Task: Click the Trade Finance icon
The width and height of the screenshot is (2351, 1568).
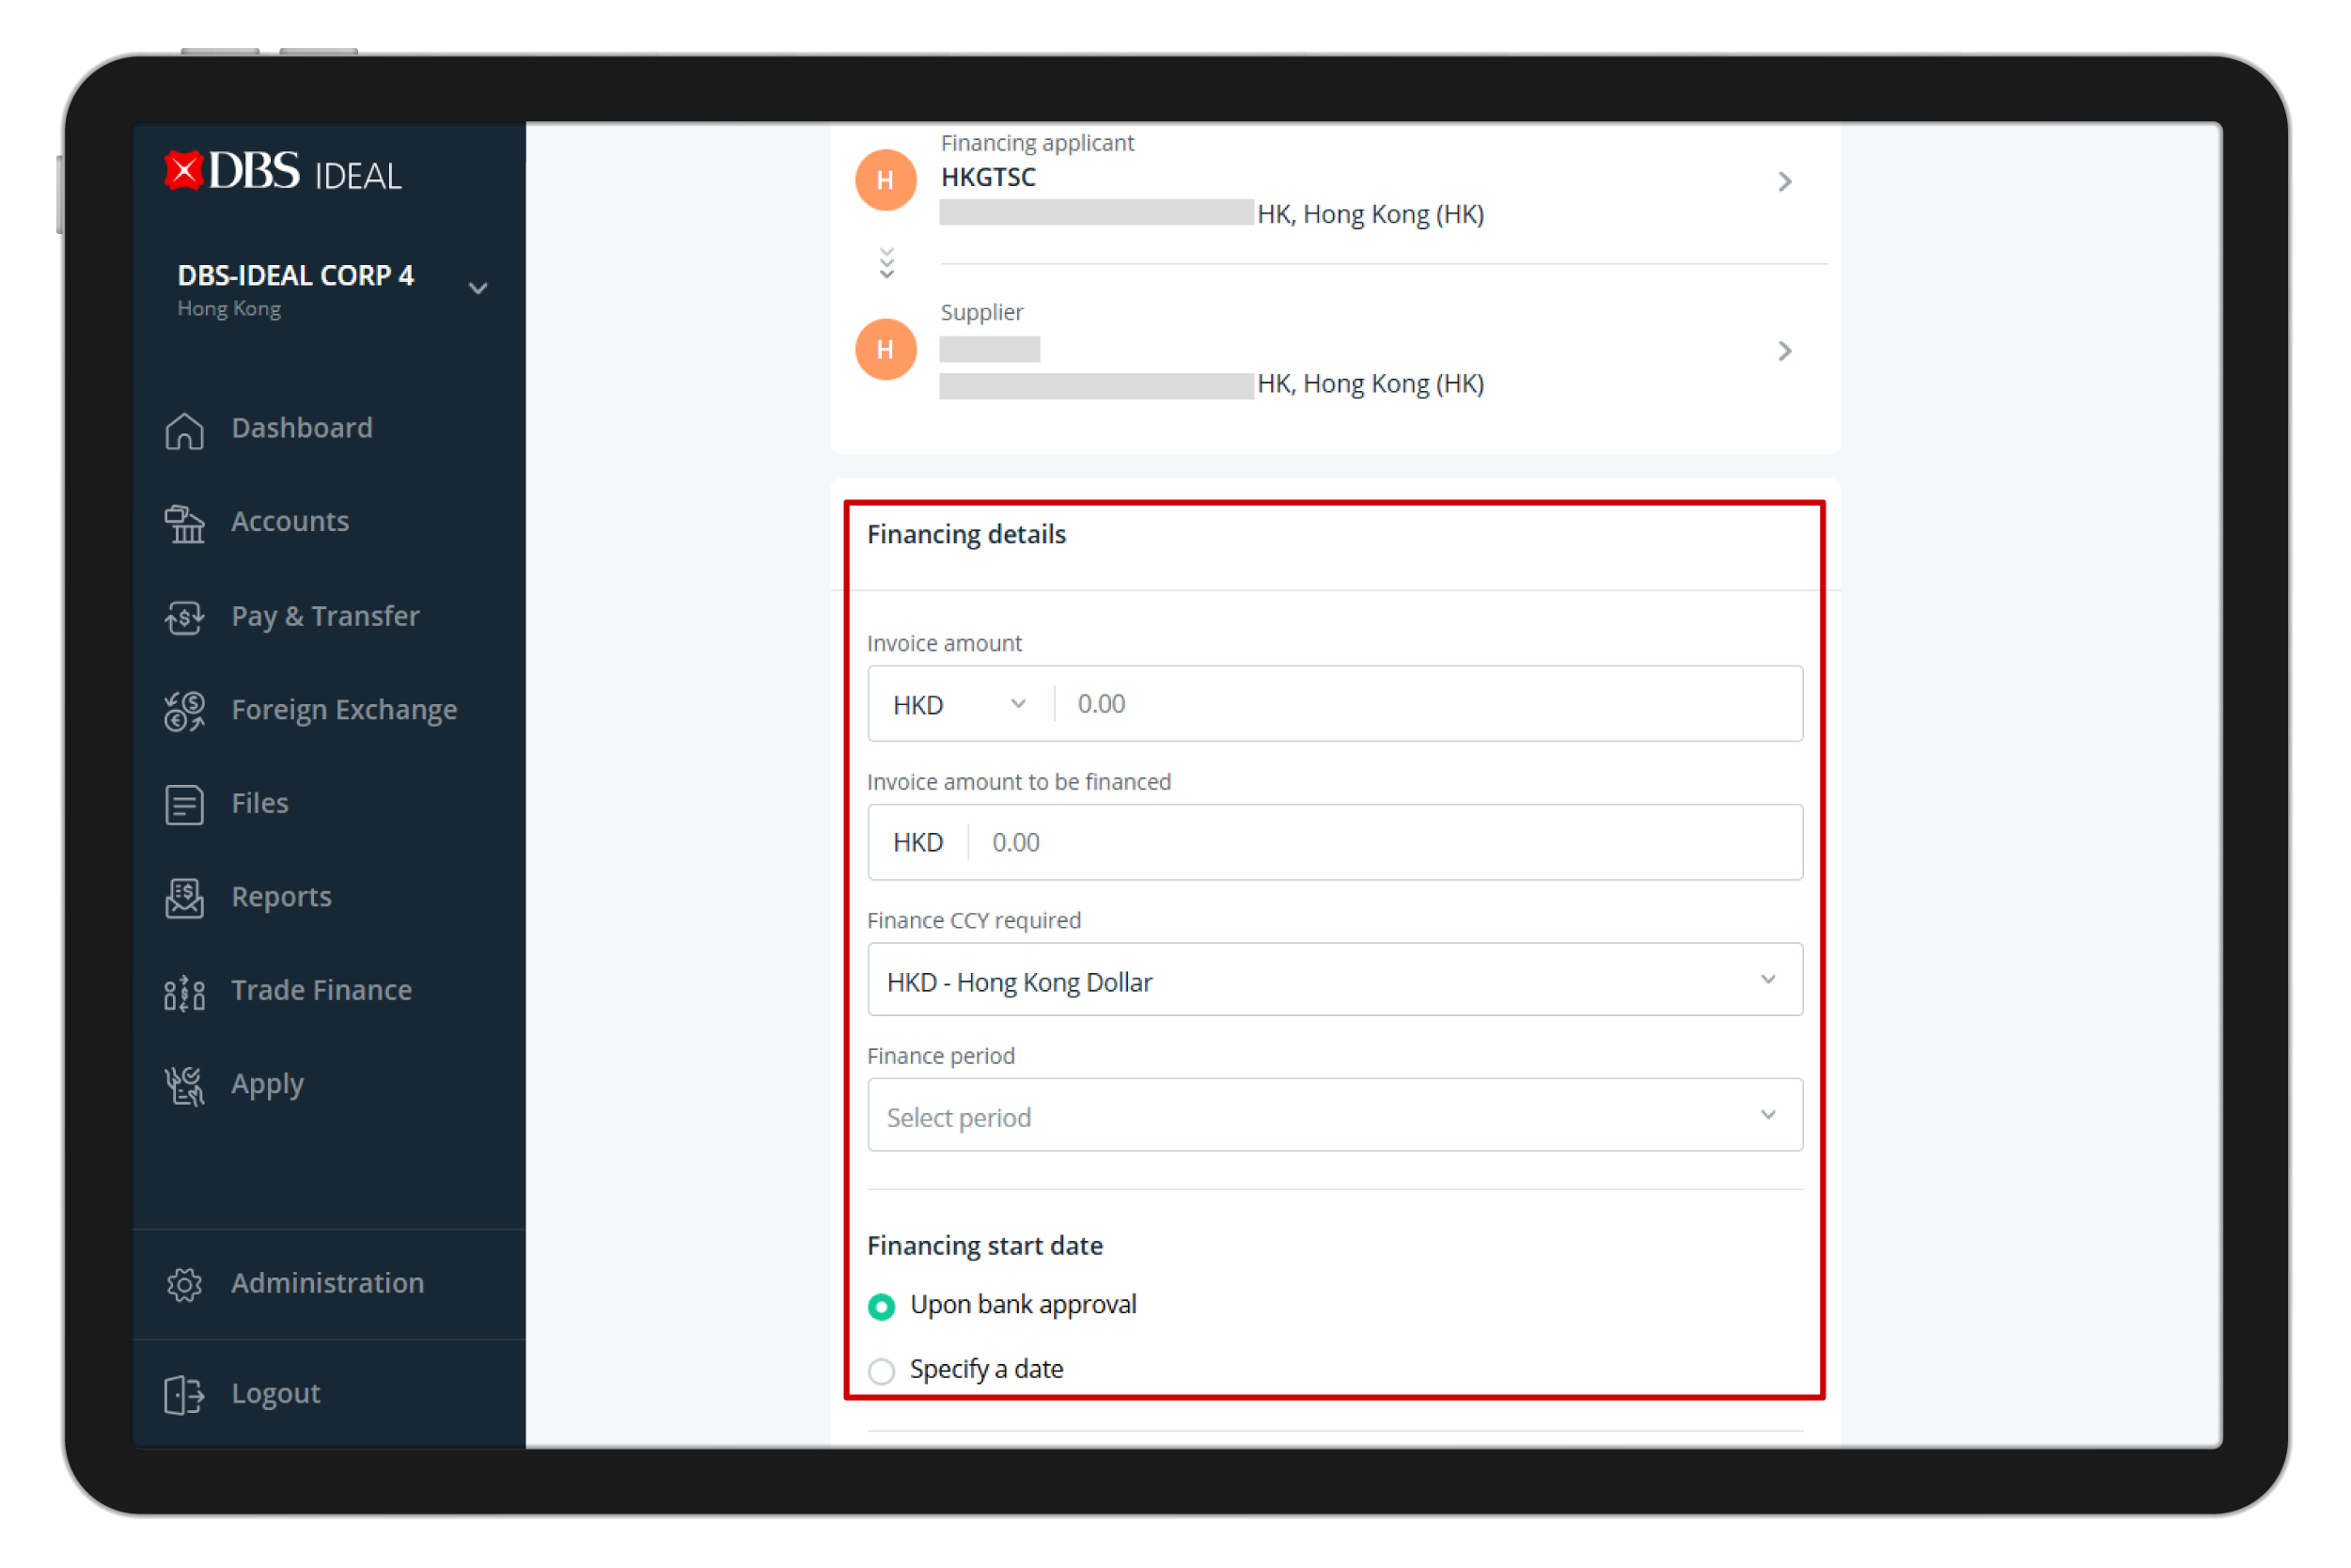Action: [x=184, y=993]
